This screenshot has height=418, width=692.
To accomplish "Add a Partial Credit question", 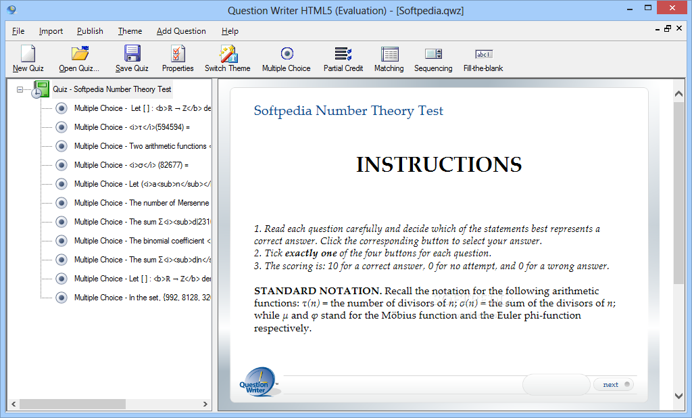I will tap(343, 54).
